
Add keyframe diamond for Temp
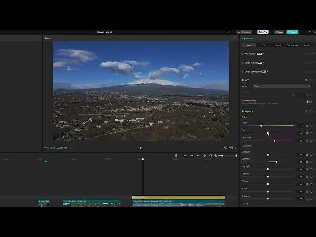pyautogui.click(x=312, y=126)
